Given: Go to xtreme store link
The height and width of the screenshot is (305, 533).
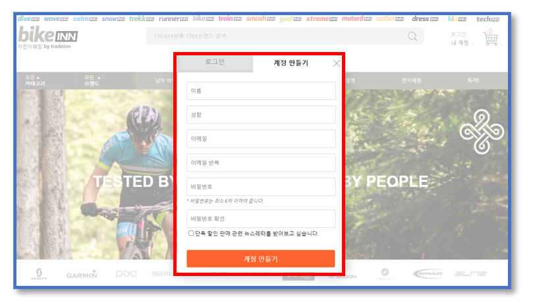Looking at the screenshot, I should pos(322,18).
